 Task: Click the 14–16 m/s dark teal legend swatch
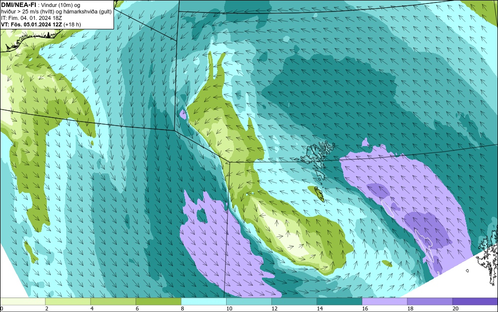click(x=340, y=301)
